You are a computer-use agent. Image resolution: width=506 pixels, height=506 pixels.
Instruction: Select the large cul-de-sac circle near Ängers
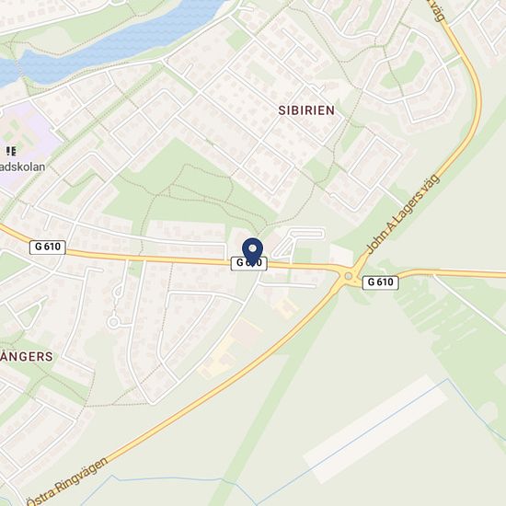point(113,322)
